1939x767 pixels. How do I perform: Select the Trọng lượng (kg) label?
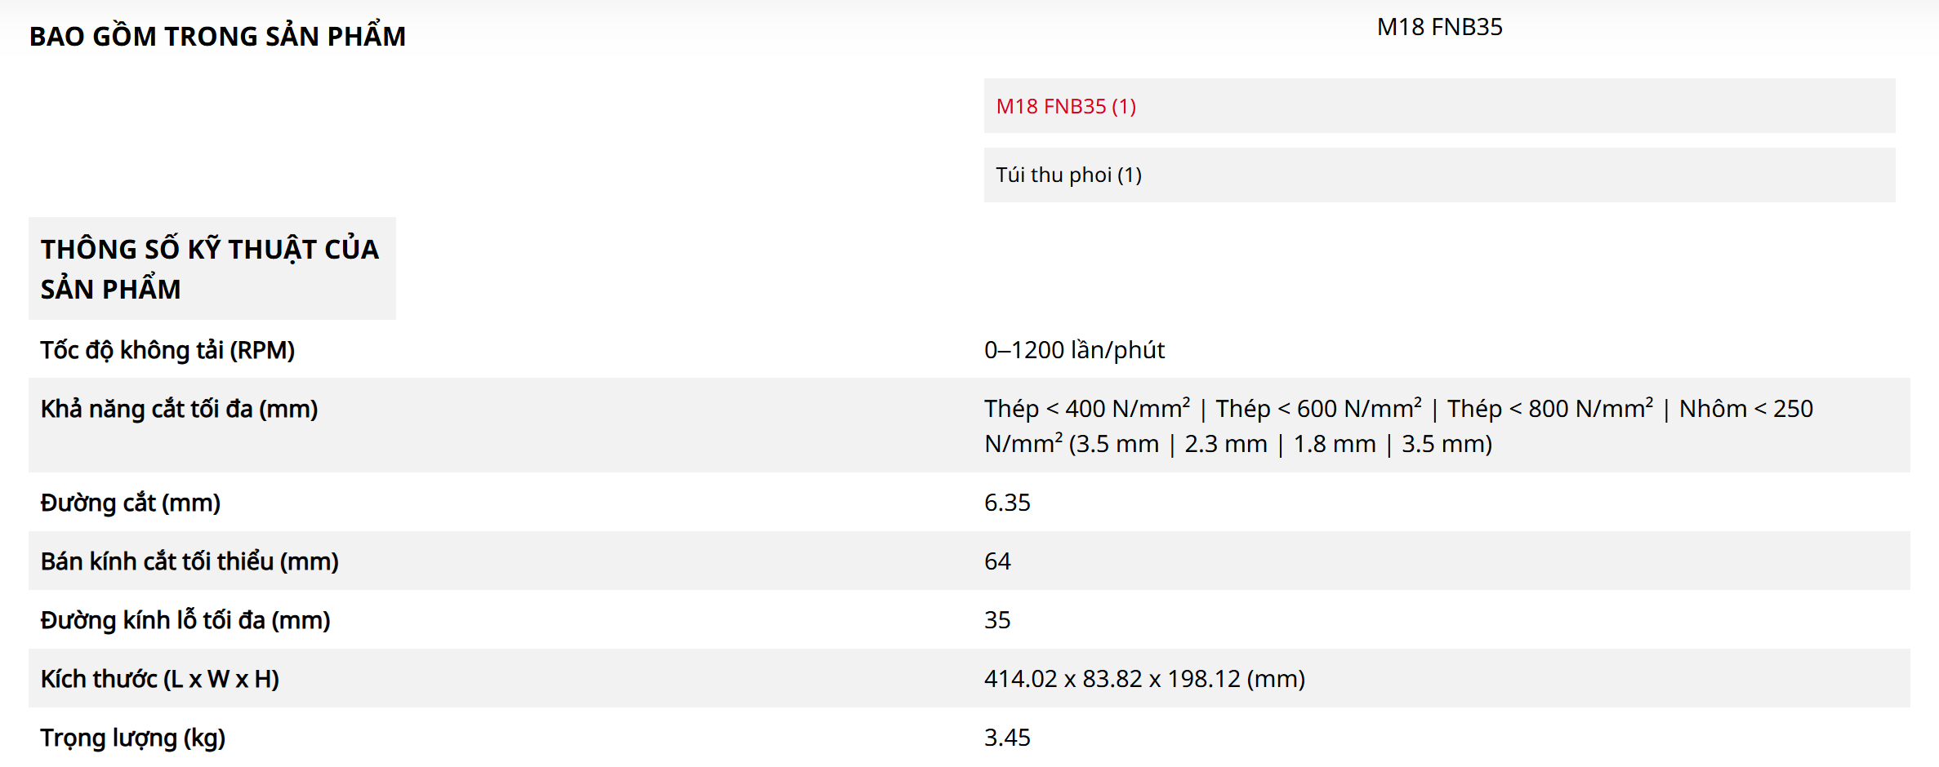pos(133,738)
